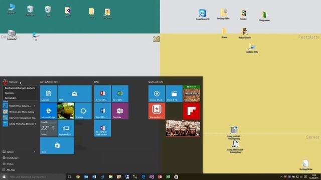321x180 pixels.
Task: Open the Fotos picture tile
Action: (x=66, y=111)
